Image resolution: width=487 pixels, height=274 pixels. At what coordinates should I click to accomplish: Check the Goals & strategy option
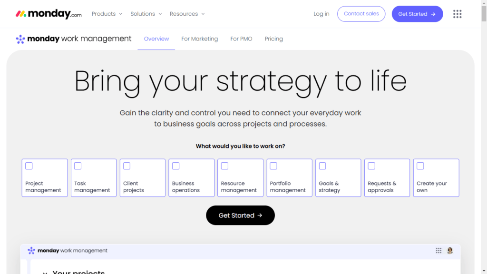pos(322,166)
